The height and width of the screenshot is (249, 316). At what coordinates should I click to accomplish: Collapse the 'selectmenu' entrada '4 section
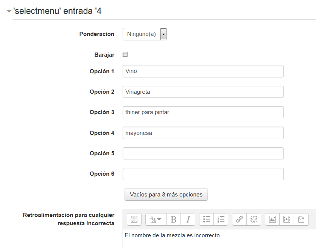pos(9,11)
